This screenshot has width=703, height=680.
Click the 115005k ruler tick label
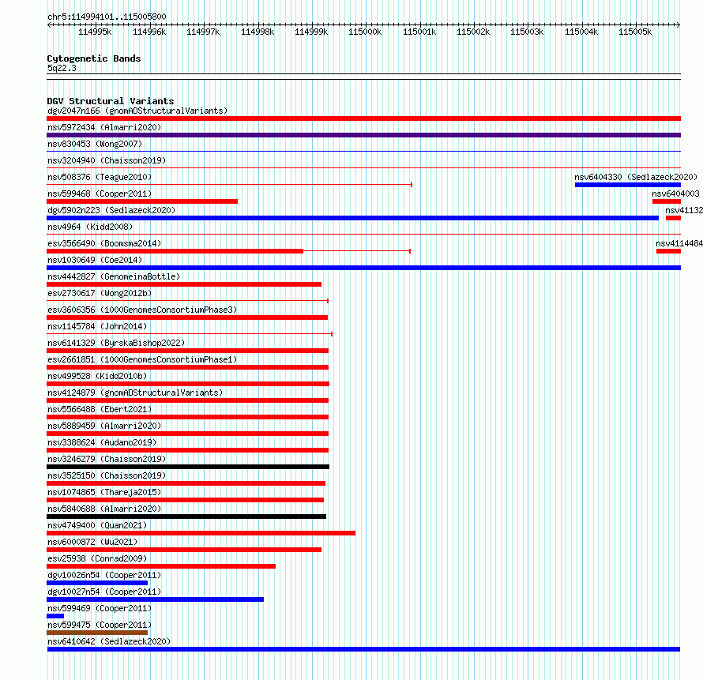coord(635,32)
